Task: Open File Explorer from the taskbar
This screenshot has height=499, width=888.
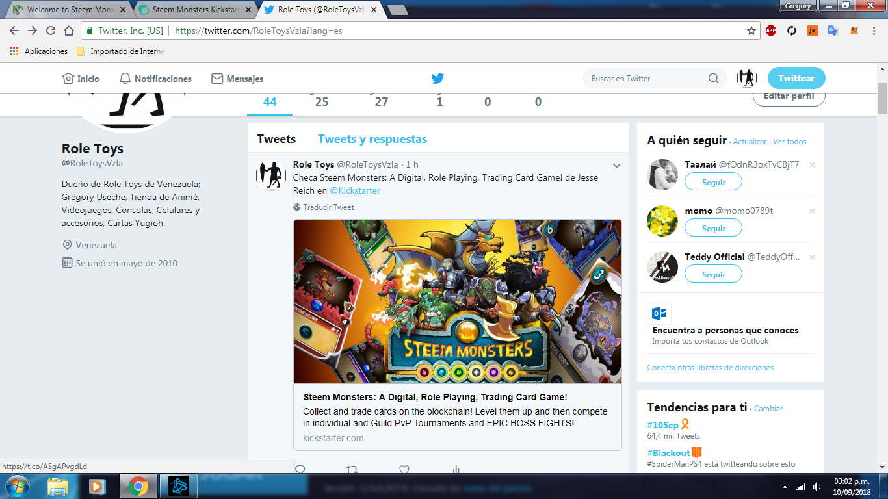Action: 58,486
